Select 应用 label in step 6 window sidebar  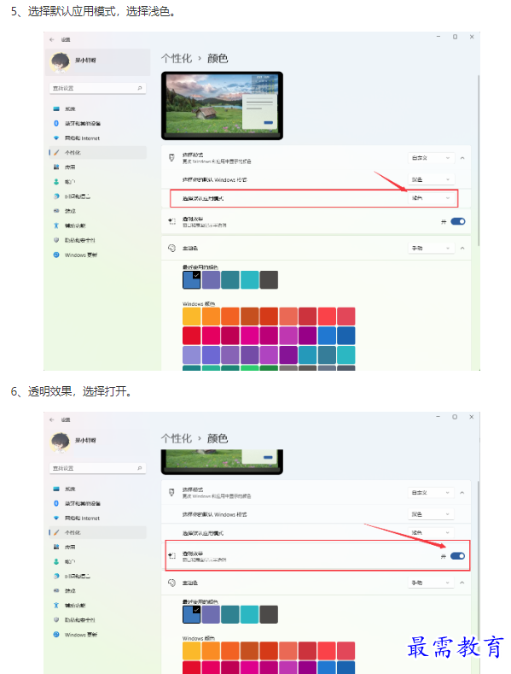click(70, 548)
